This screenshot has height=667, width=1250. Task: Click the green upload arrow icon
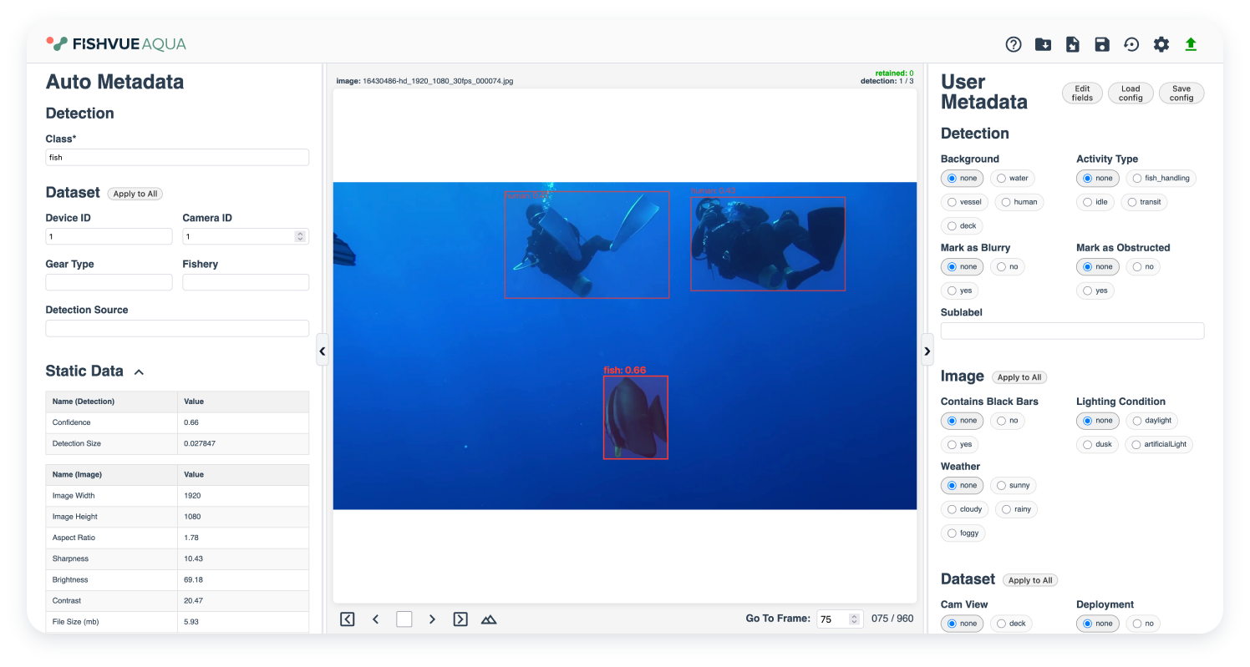pyautogui.click(x=1191, y=44)
